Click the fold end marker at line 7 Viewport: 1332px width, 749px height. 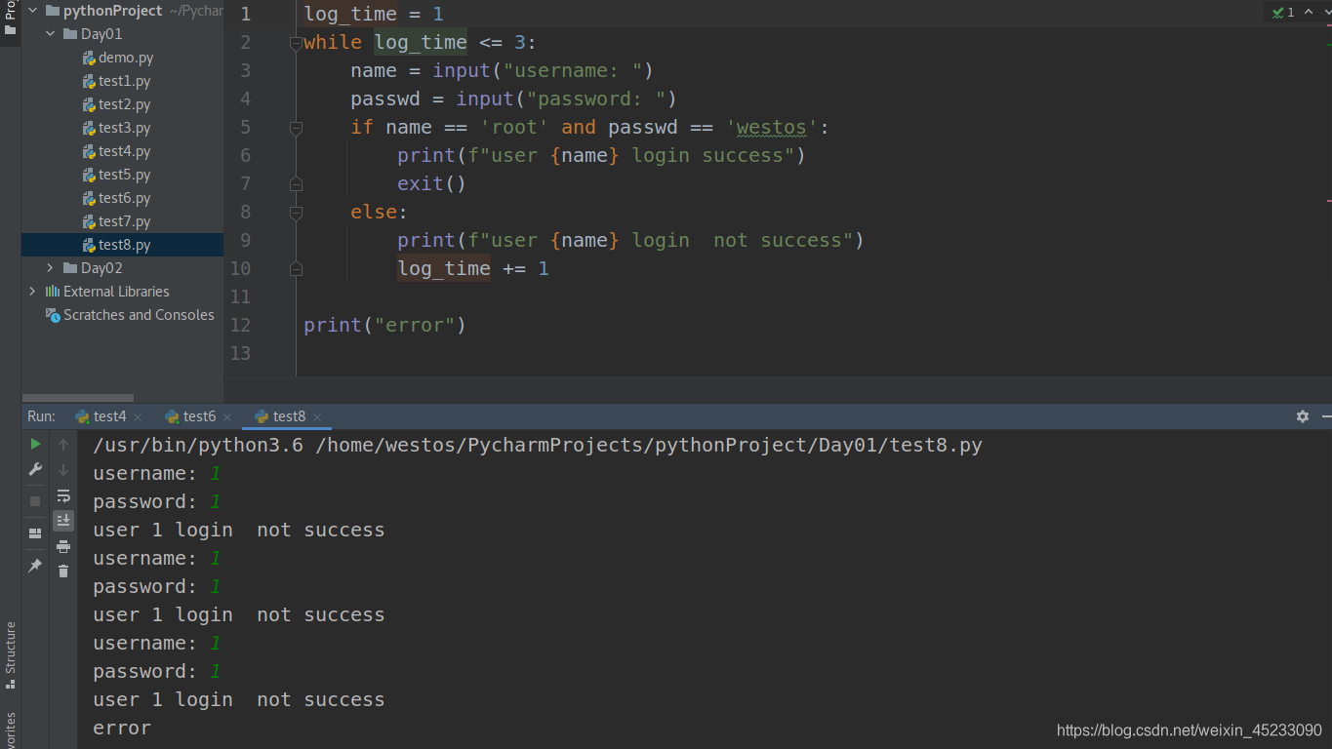coord(296,184)
